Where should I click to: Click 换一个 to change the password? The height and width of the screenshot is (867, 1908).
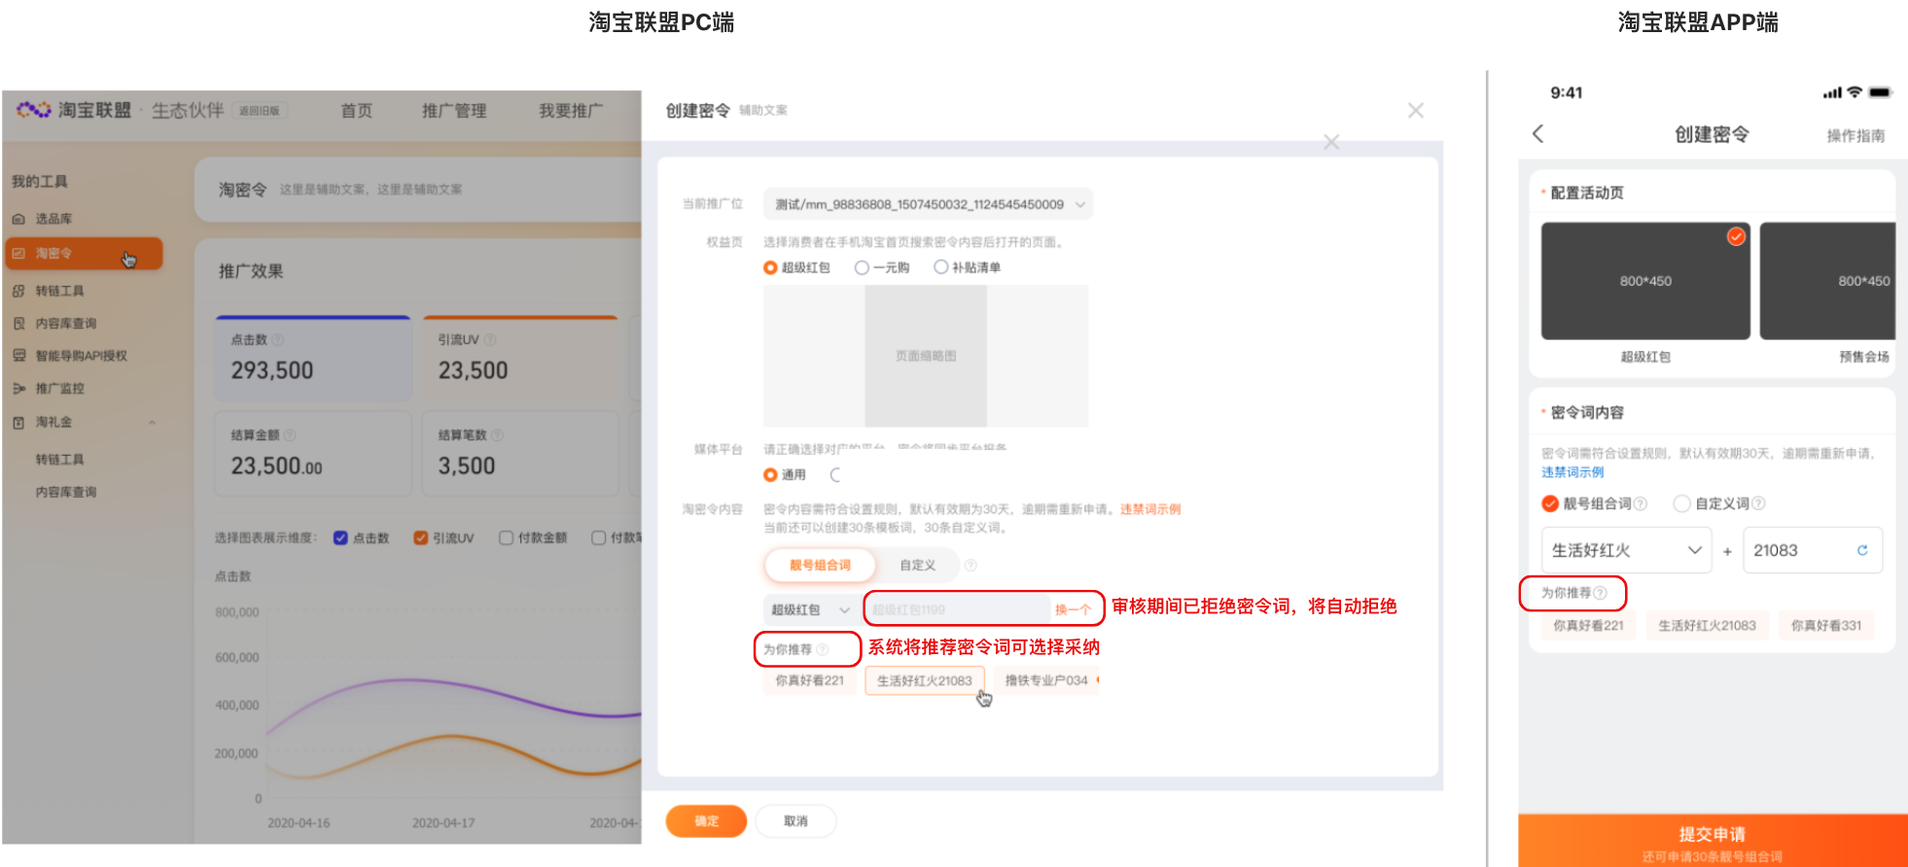(1073, 610)
